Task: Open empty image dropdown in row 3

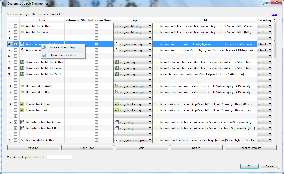Action: pos(133,38)
